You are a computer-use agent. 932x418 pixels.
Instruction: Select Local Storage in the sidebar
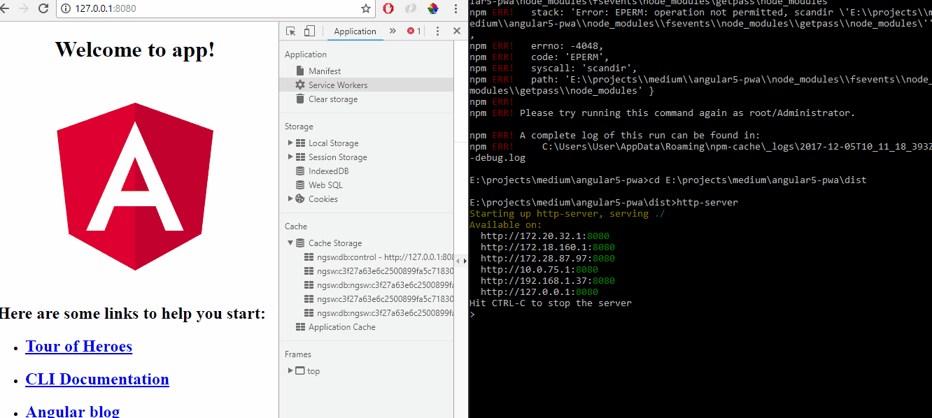pos(333,143)
